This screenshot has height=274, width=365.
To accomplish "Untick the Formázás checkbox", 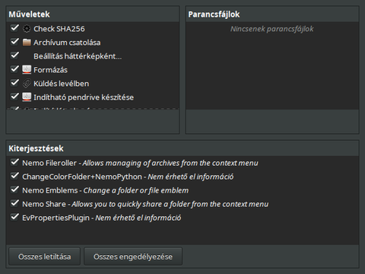I will pos(14,69).
